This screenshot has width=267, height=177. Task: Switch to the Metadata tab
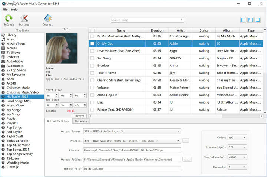tap(80, 121)
